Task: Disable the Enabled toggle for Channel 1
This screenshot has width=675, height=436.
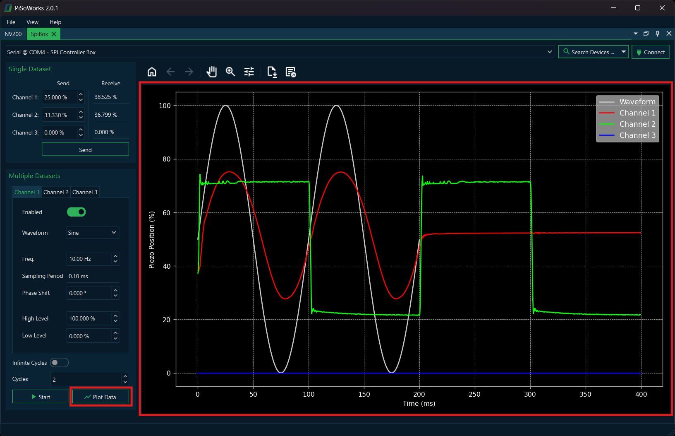Action: point(76,212)
